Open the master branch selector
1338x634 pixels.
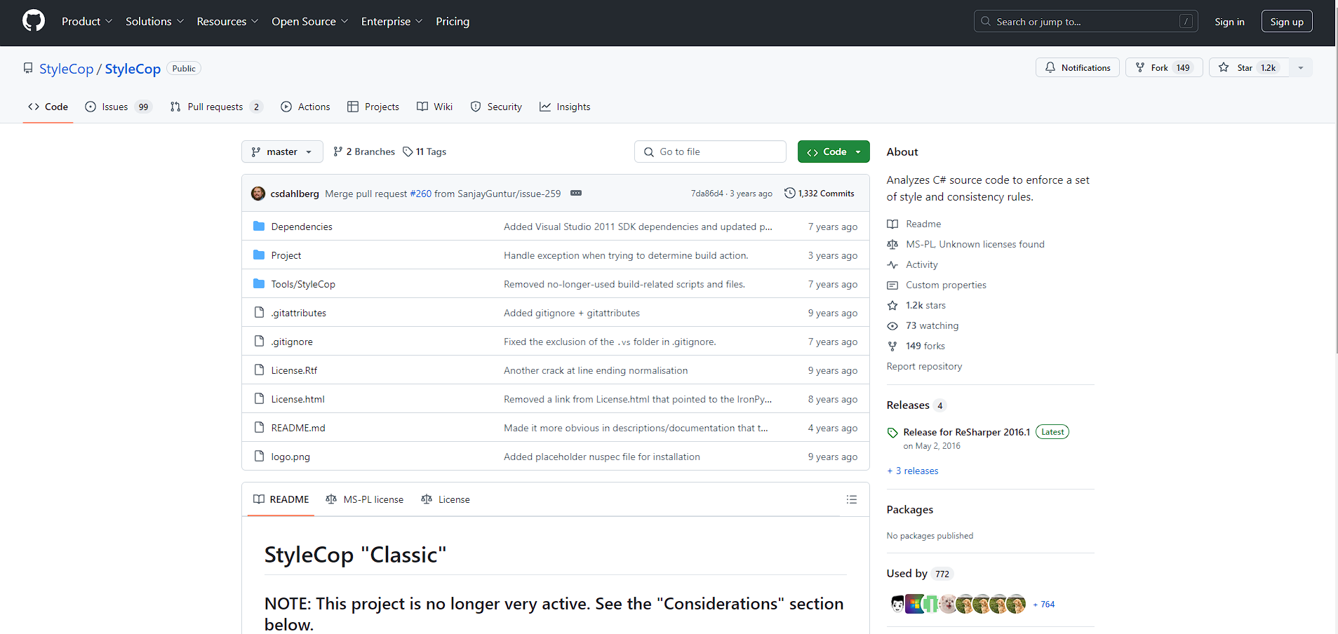point(281,151)
